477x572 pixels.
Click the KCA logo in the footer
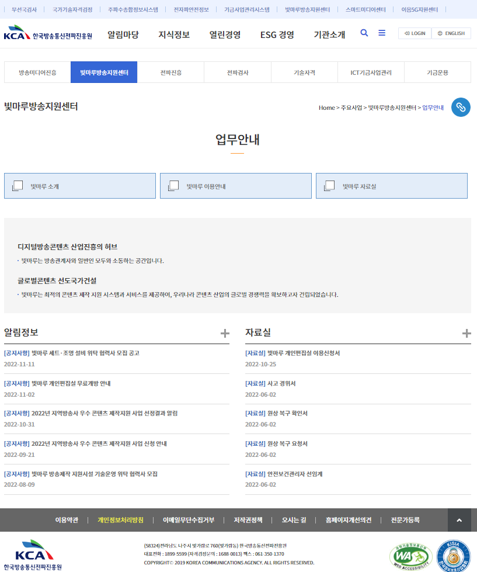[33, 554]
